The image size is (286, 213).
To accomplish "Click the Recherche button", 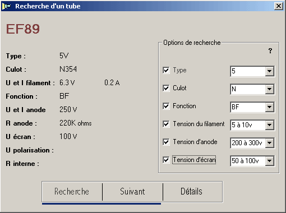I will [x=72, y=192].
